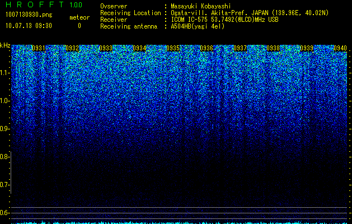
Task: Click the 1.0.0 version number
Action: (76, 5)
